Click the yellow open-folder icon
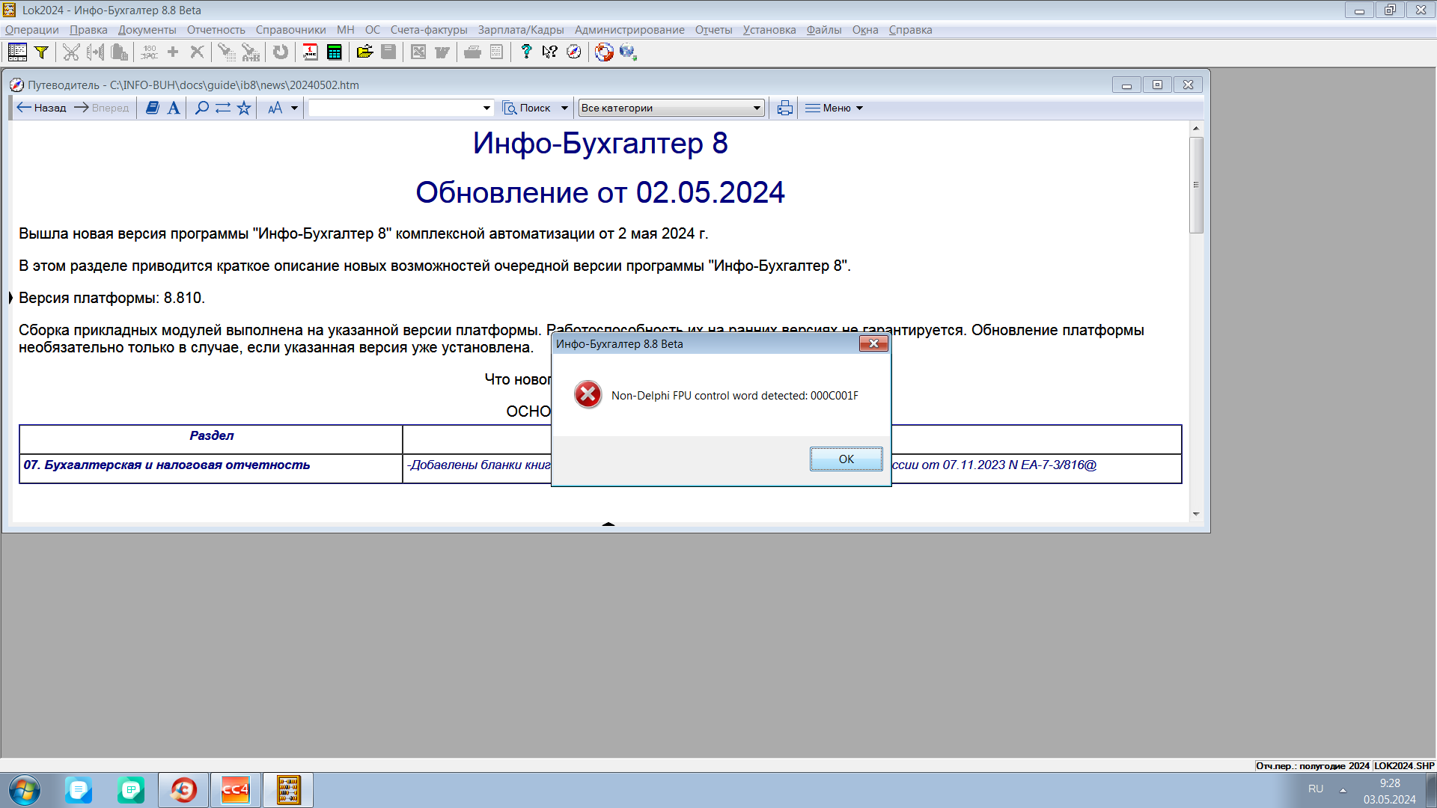 (364, 52)
